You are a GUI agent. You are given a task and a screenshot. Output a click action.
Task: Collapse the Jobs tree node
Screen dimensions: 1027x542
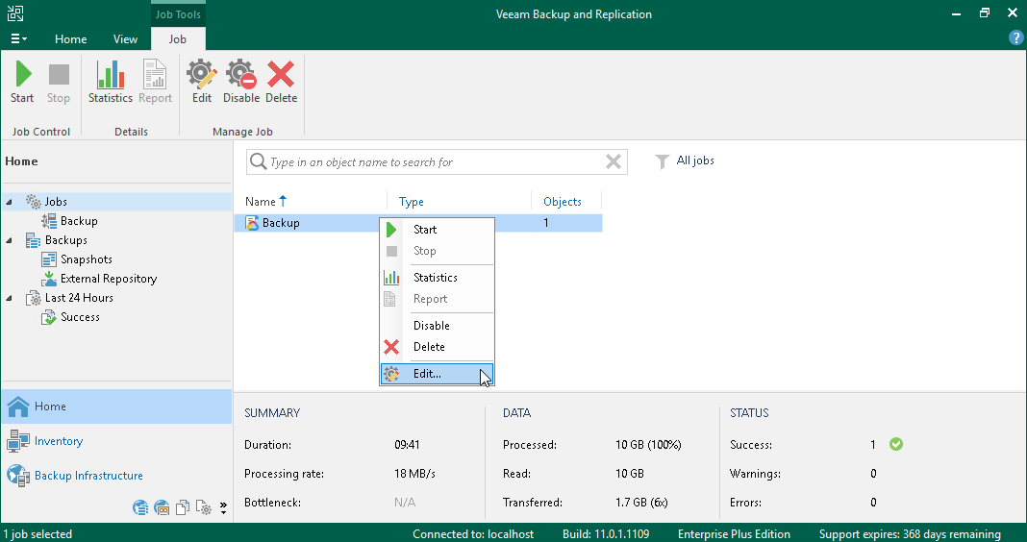click(x=10, y=202)
